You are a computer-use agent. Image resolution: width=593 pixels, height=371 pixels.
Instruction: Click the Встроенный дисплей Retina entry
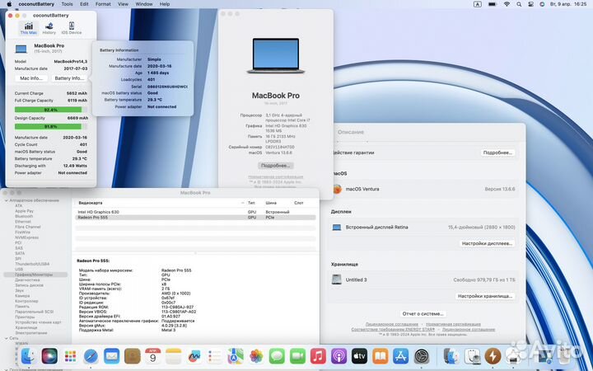coord(423,228)
